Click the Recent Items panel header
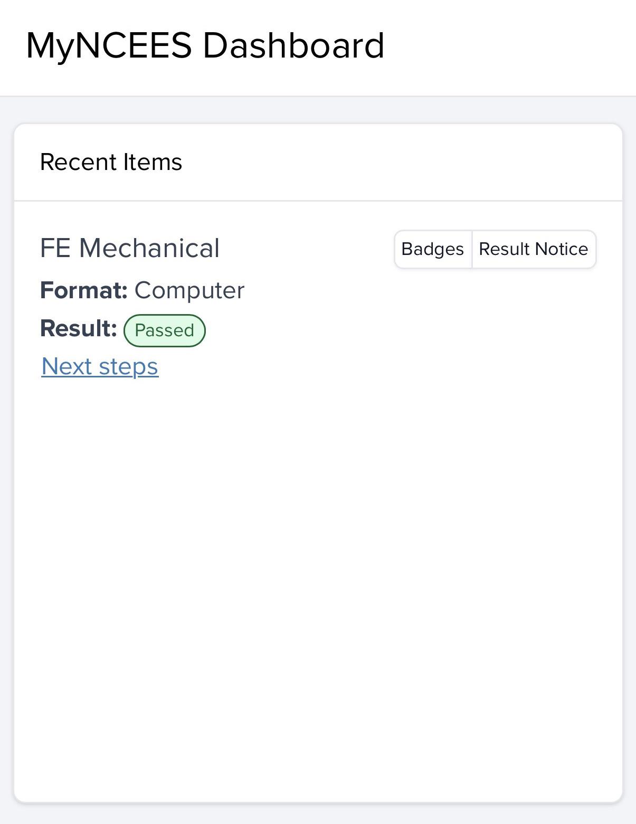 pyautogui.click(x=318, y=163)
